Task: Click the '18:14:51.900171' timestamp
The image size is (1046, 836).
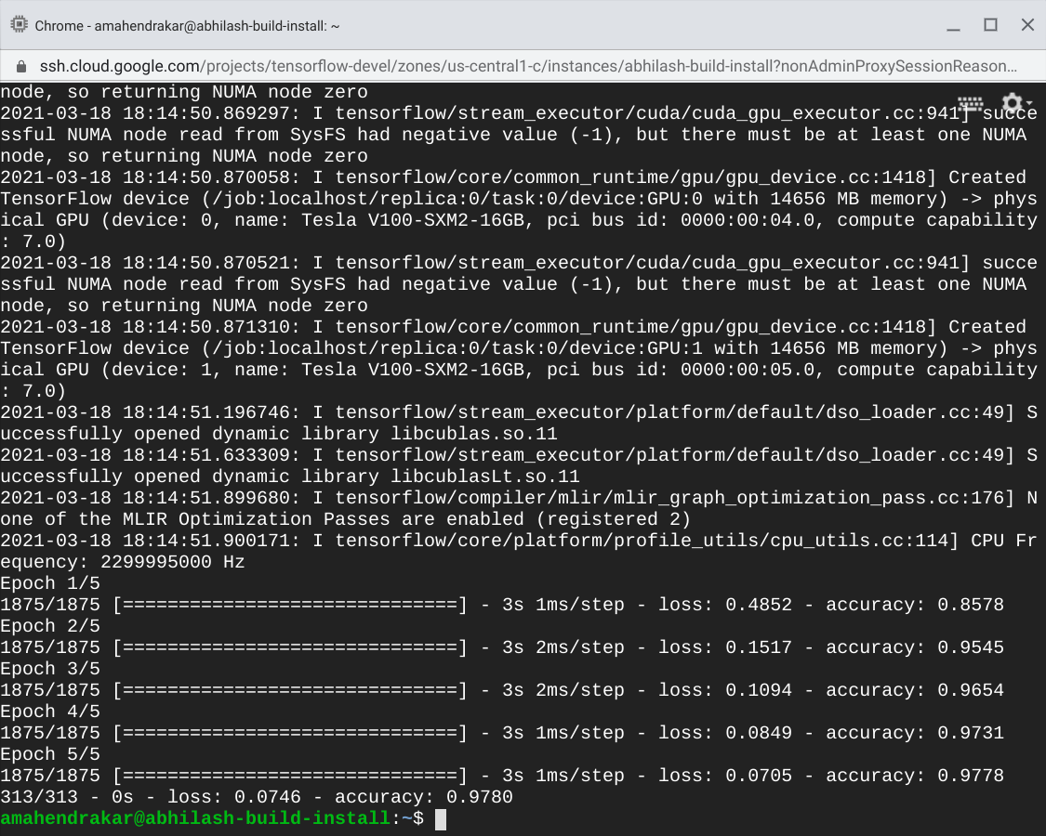Action: pyautogui.click(x=206, y=540)
